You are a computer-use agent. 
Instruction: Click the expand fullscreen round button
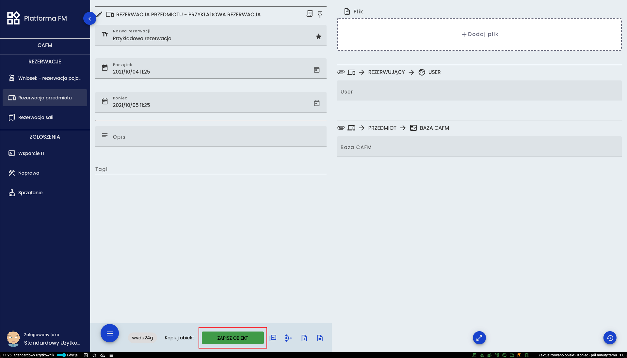click(x=479, y=338)
